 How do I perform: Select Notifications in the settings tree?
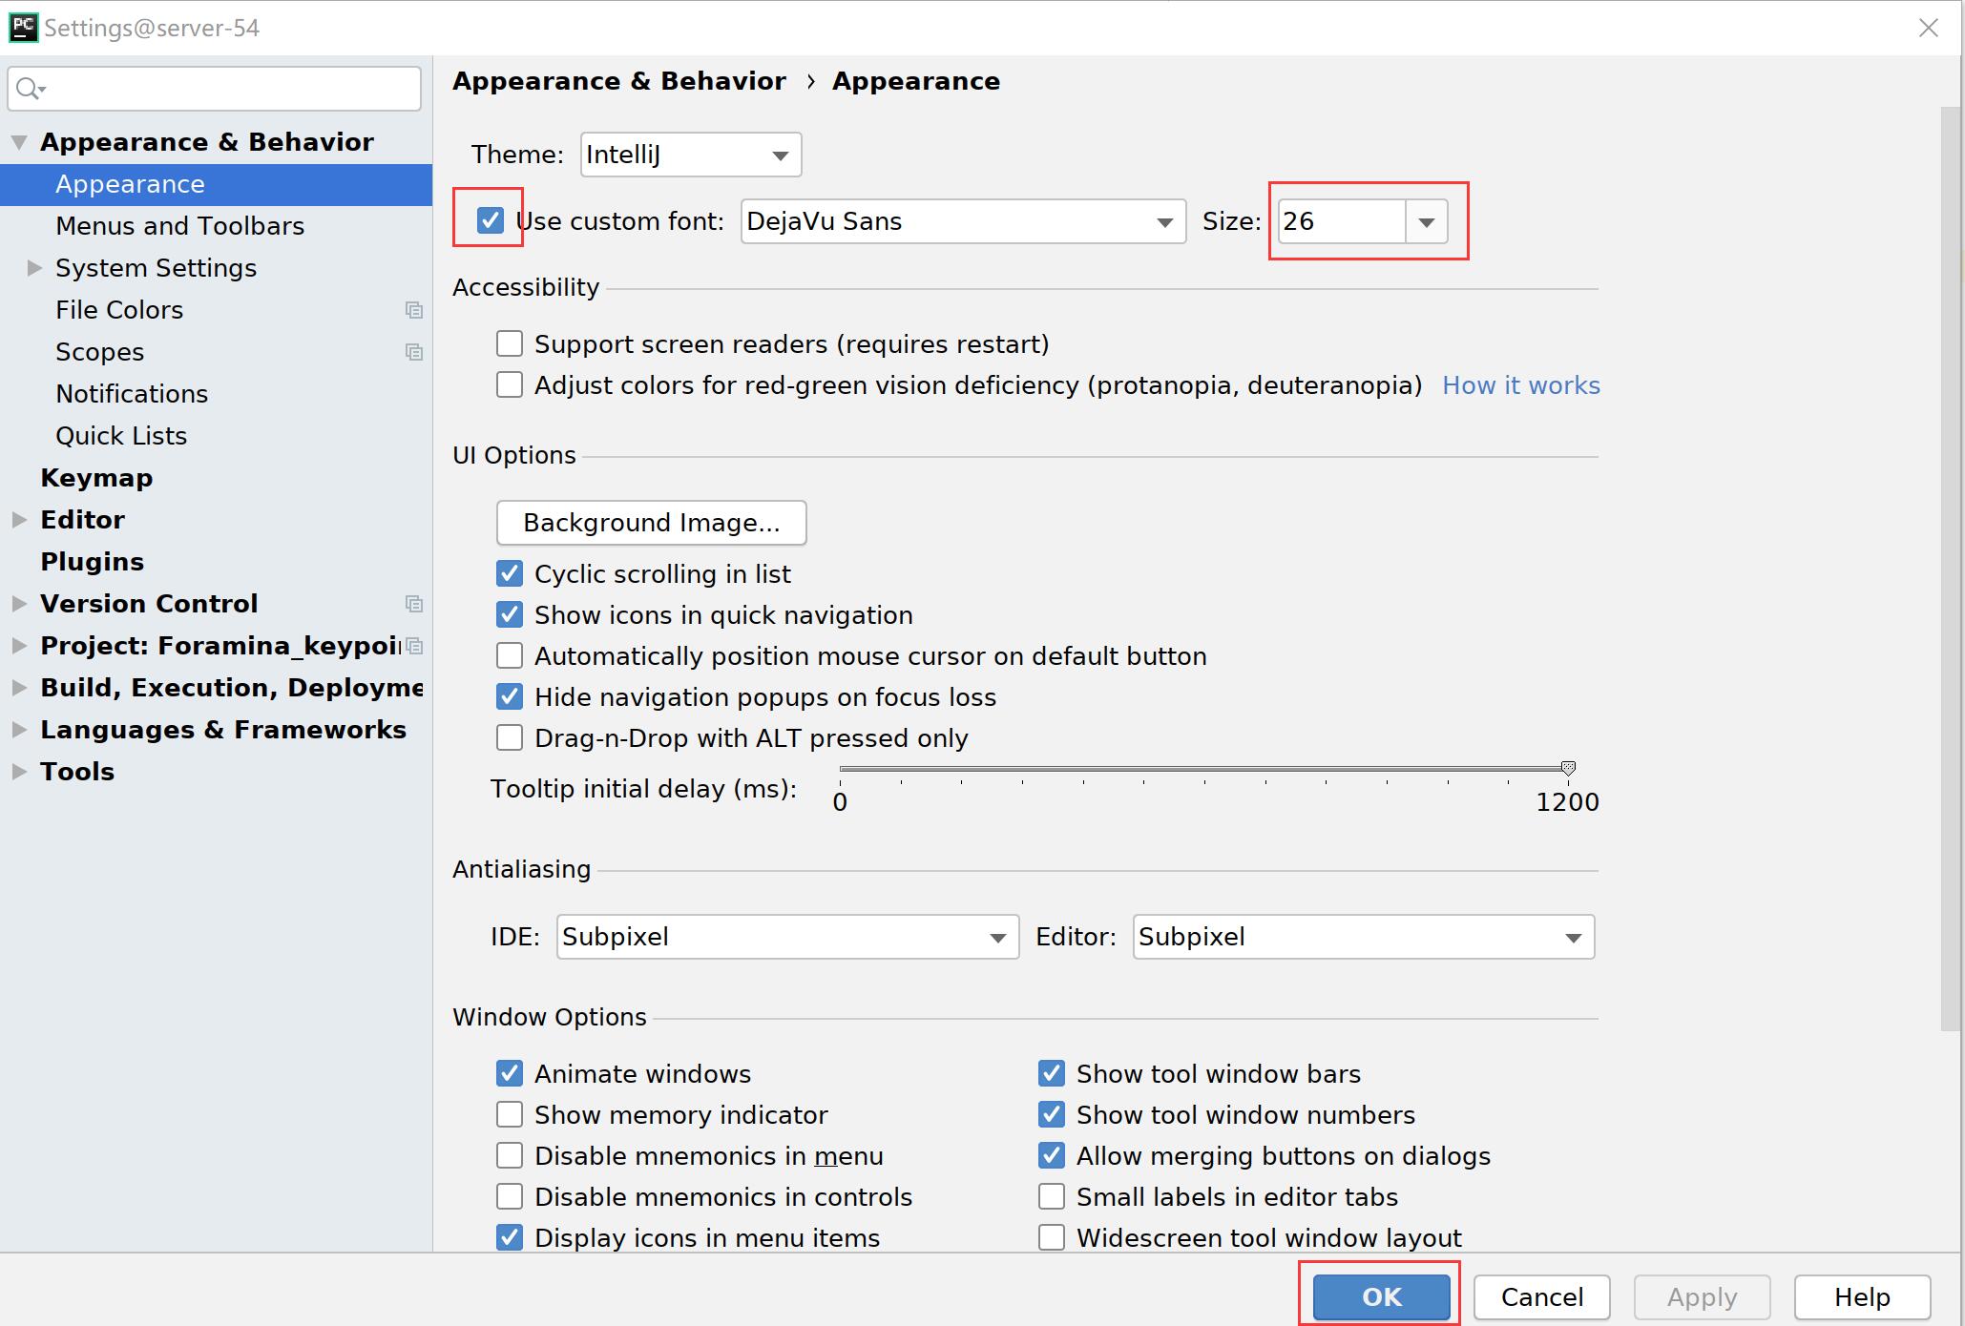(x=132, y=393)
